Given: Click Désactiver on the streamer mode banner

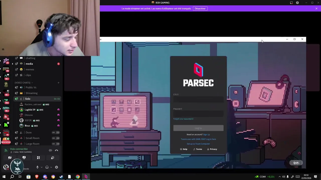Looking at the screenshot, I should click(x=200, y=8).
